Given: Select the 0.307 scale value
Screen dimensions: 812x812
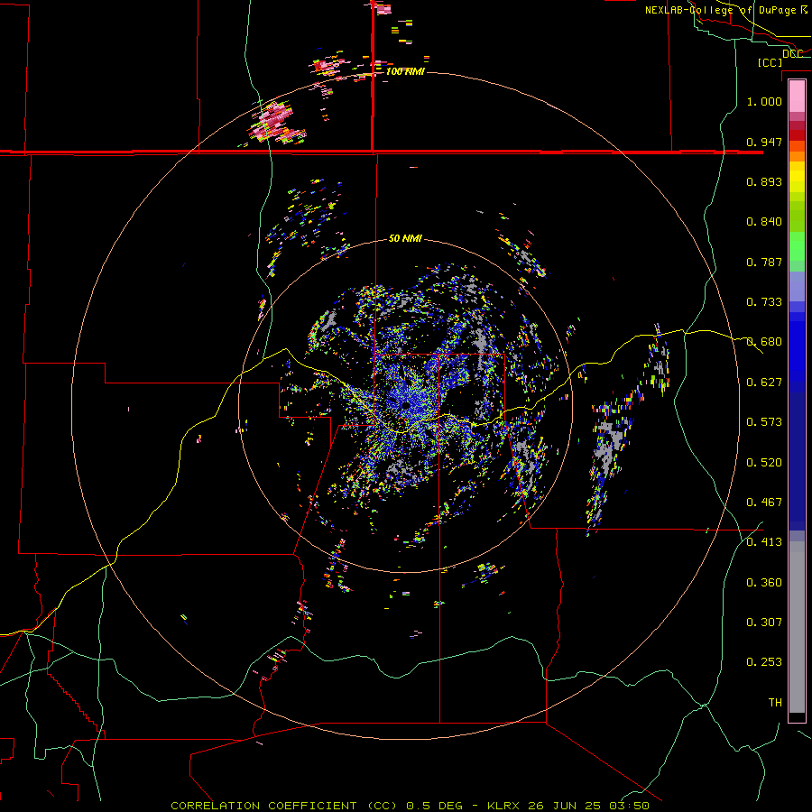Looking at the screenshot, I should click(x=764, y=623).
